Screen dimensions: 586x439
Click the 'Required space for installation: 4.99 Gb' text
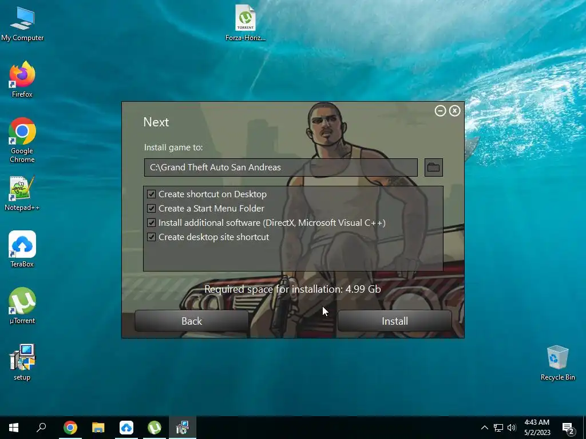pos(292,289)
